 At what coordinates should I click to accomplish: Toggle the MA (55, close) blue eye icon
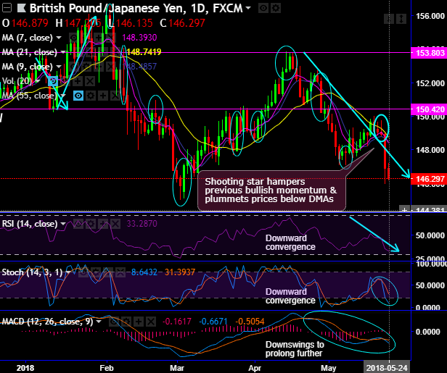click(x=78, y=96)
